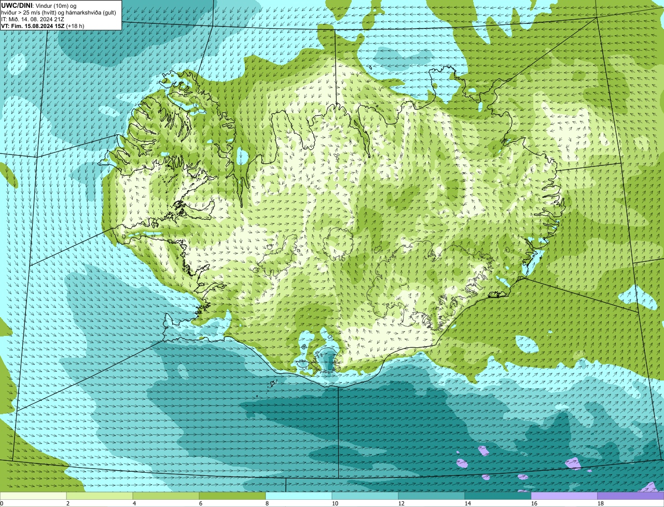This screenshot has width=664, height=507.
Task: Click the "IT: Mið. 14. 08. 2024 21Z" line
Action: click(33, 19)
